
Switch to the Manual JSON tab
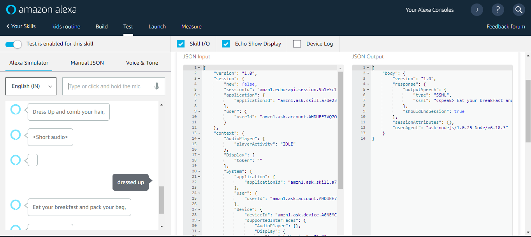point(87,63)
